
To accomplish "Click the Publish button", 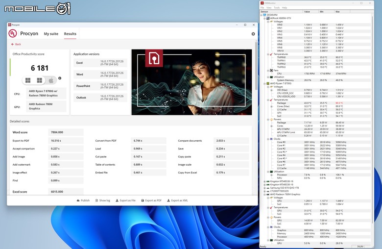I will tap(83, 200).
